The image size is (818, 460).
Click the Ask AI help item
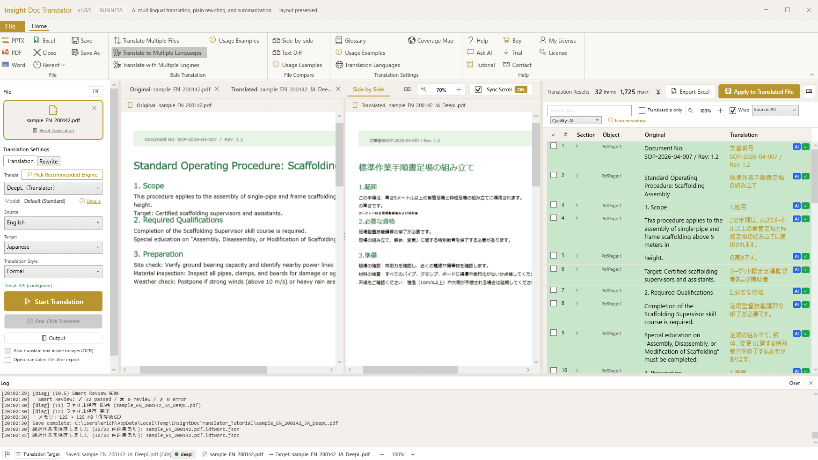point(480,52)
